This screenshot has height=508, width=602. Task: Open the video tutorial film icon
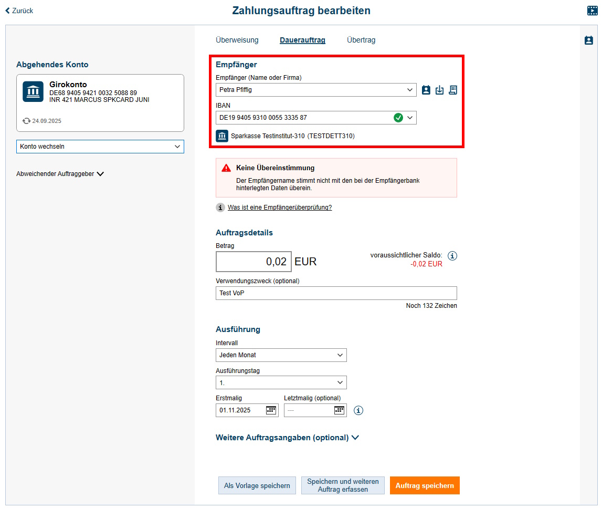(593, 11)
